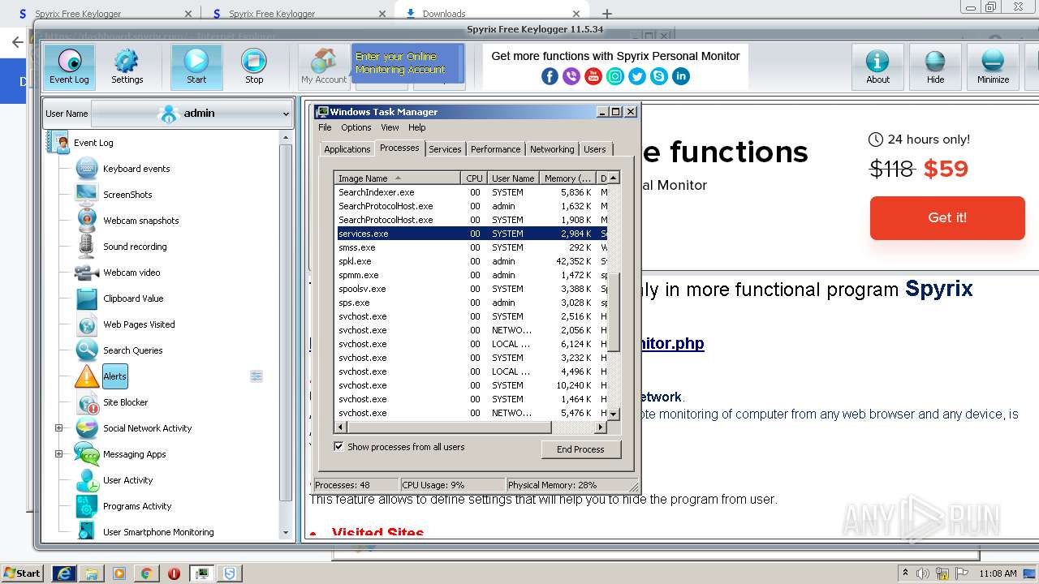Start monitoring with the Start icon

[196, 67]
